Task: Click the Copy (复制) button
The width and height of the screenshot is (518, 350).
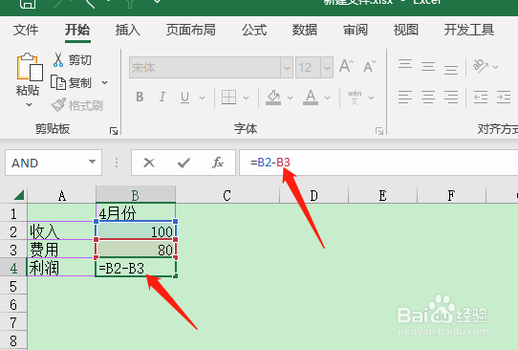Action: 71,82
